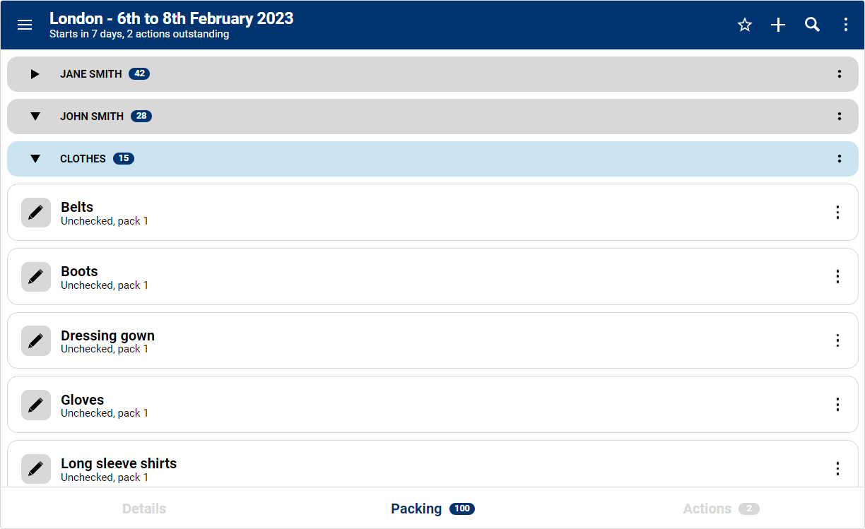Open the more options for Belts
Viewport: 865px width, 529px height.
(x=837, y=213)
